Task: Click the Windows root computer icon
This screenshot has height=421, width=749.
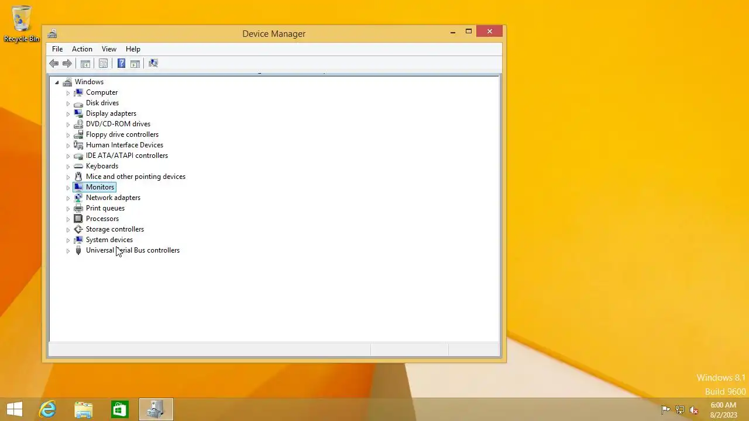Action: point(67,82)
